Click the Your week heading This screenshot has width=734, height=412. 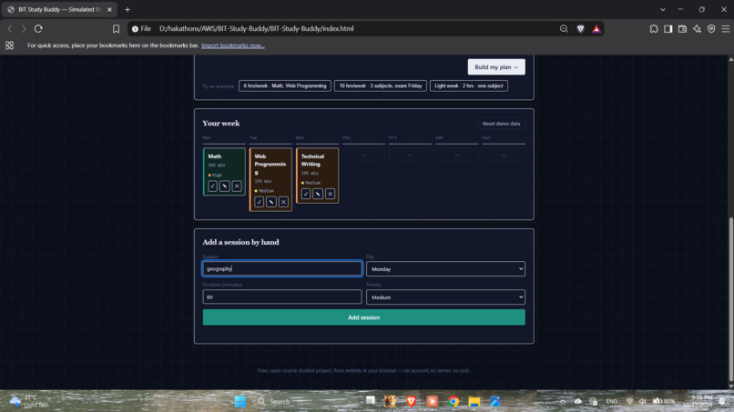click(x=221, y=123)
